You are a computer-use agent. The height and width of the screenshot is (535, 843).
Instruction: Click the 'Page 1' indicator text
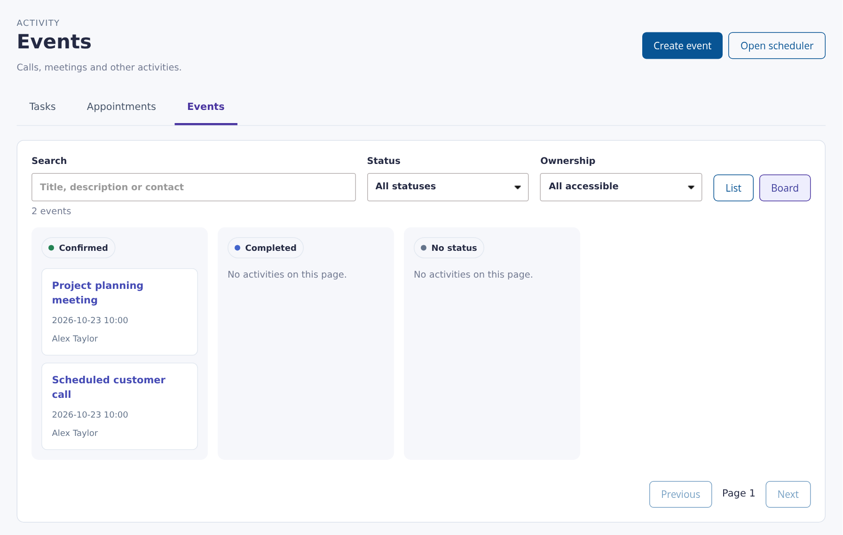tap(739, 493)
